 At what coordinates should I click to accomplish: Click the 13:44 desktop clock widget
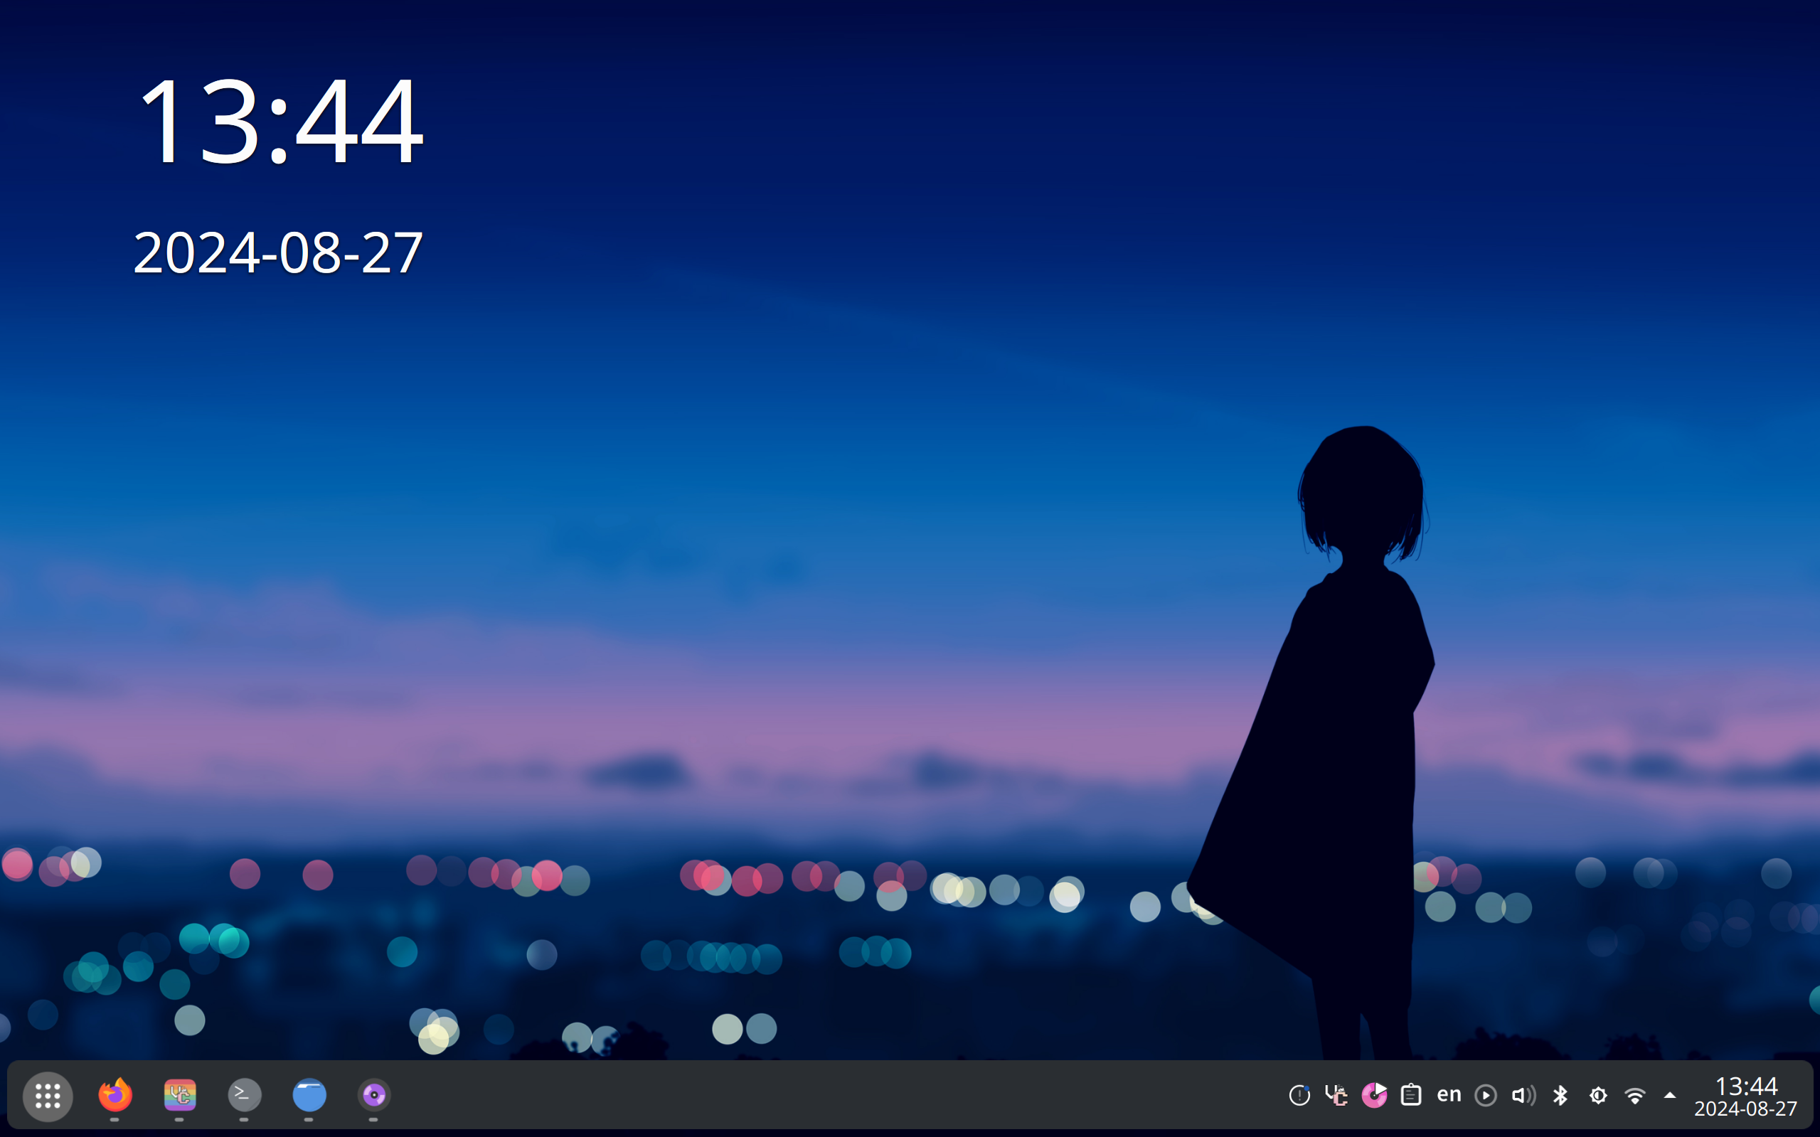[x=280, y=120]
